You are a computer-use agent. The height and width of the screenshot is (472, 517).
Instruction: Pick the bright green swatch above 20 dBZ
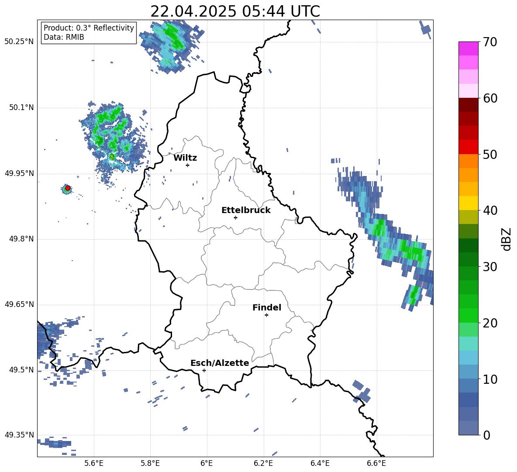tap(468, 315)
